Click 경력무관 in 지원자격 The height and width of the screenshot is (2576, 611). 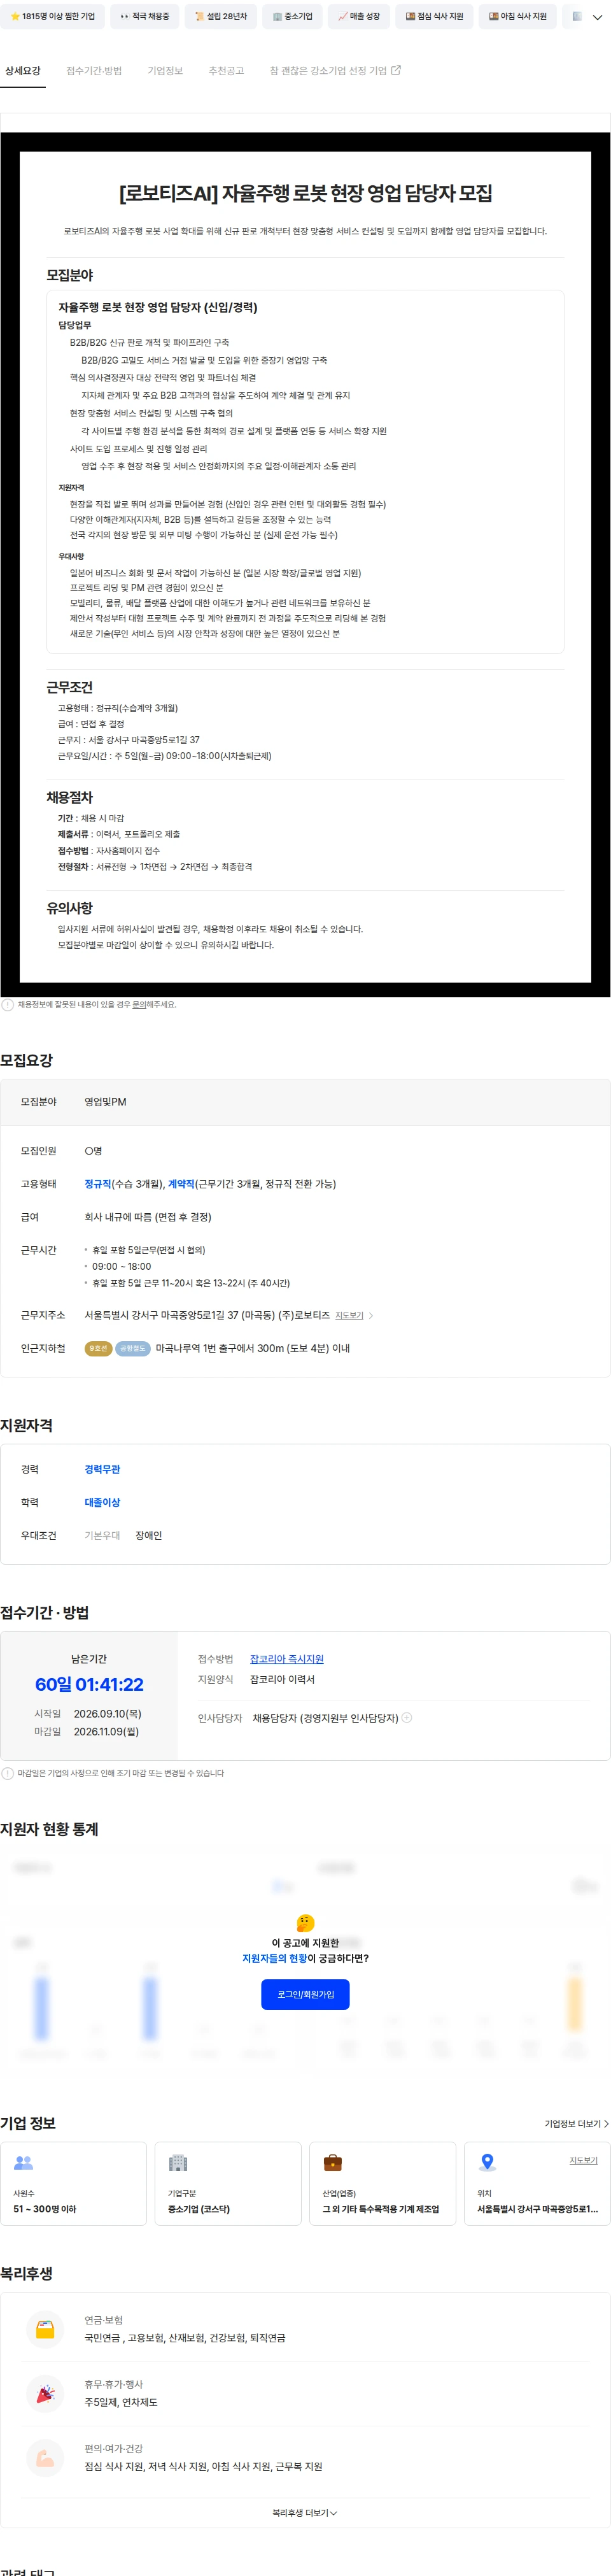[102, 1469]
